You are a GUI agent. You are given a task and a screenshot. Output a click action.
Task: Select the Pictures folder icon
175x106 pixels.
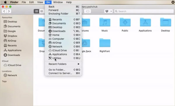(86, 22)
